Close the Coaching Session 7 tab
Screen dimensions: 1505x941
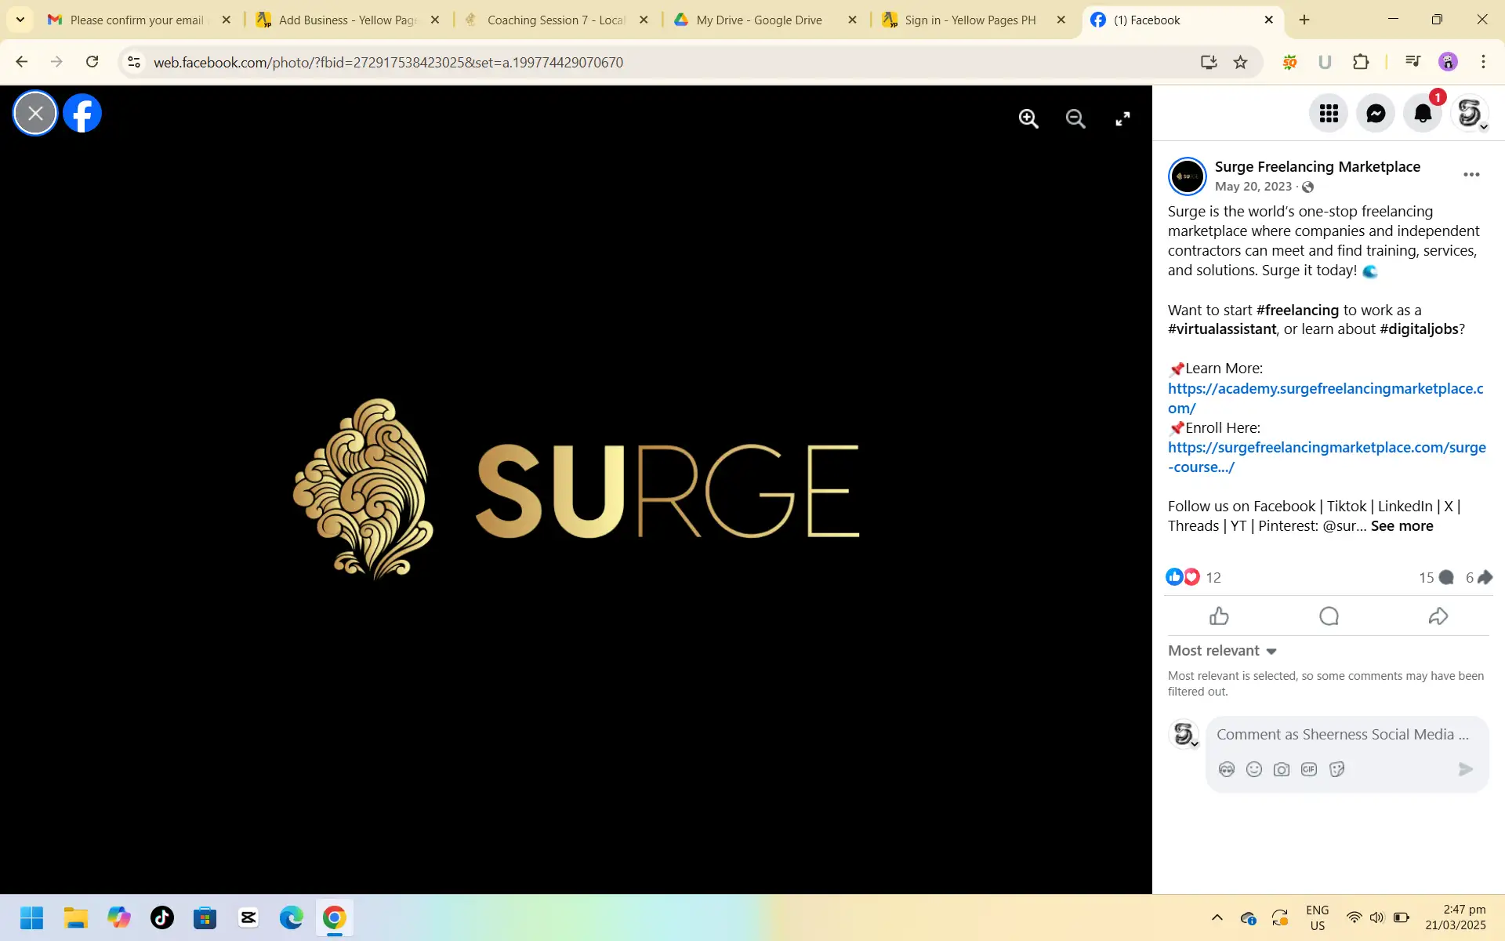(x=644, y=20)
